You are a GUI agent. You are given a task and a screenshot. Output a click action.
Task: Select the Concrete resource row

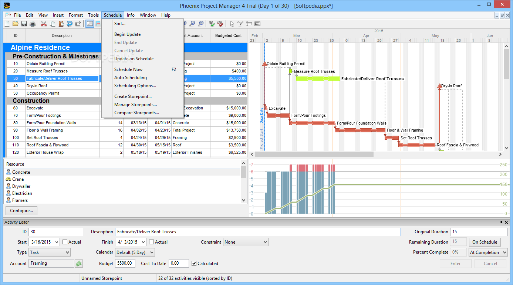(x=122, y=172)
